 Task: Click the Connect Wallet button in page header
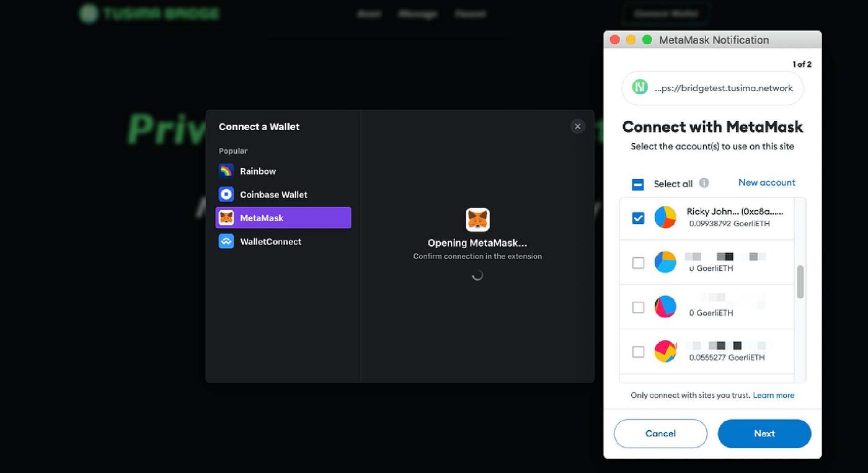click(666, 14)
